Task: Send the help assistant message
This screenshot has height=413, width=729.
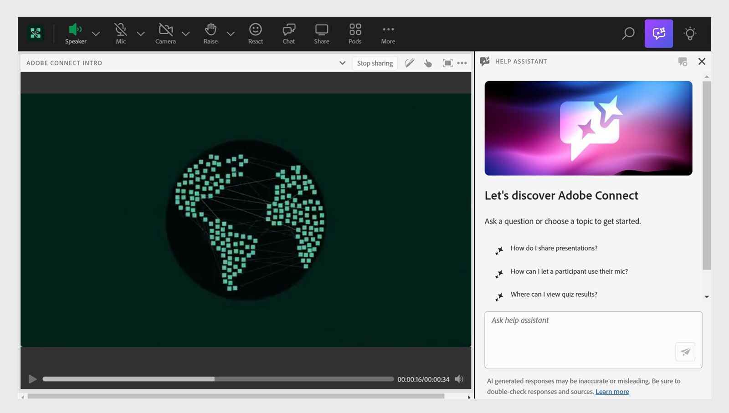Action: (x=685, y=352)
